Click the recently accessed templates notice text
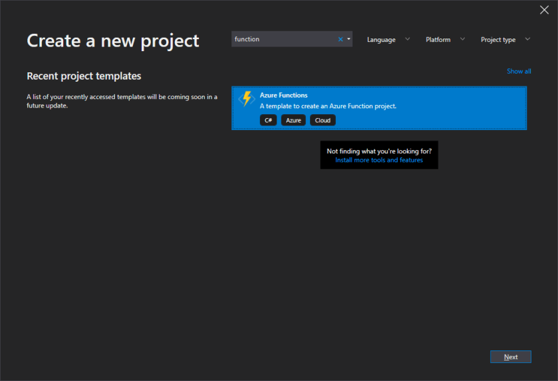Screen dimensions: 558x381 click(x=122, y=101)
